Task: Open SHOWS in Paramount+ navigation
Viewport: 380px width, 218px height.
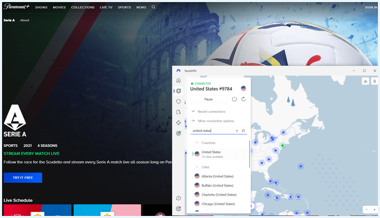Action: 41,7
